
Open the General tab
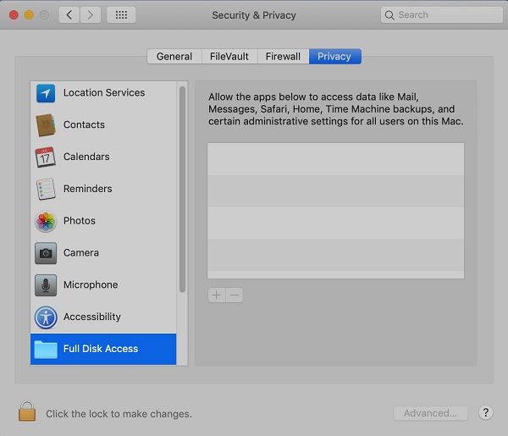click(174, 57)
